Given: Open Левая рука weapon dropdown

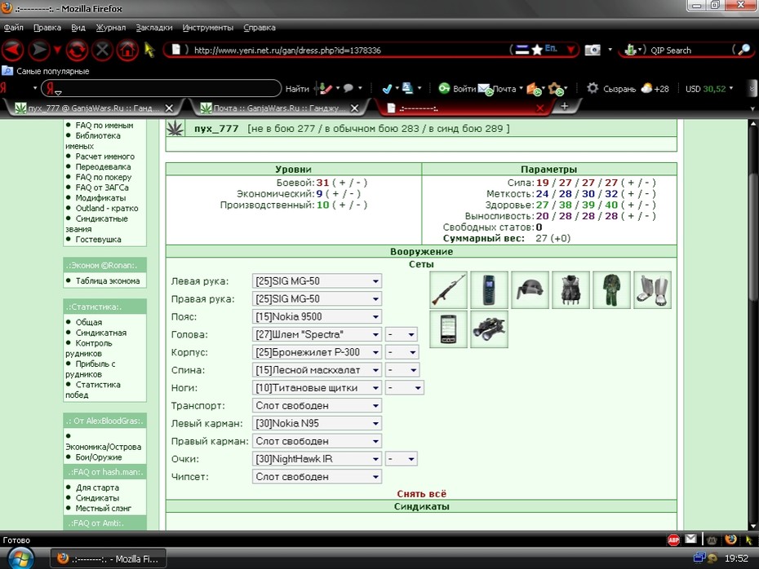Looking at the screenshot, I should coord(317,281).
